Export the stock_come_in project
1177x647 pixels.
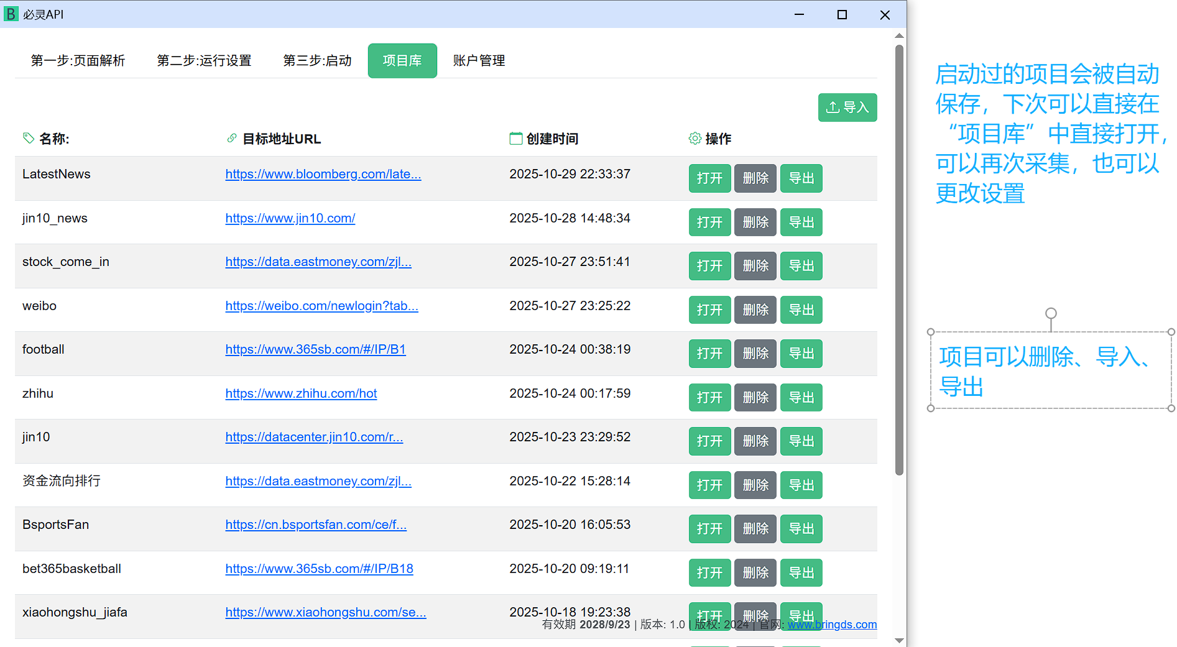tap(801, 266)
